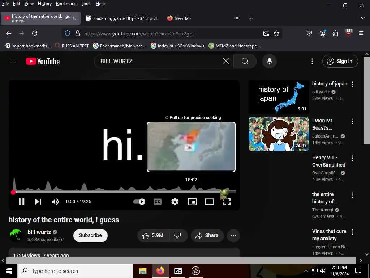Image resolution: width=370 pixels, height=278 pixels.
Task: Open options menu for Henry VIII video
Action: point(353,158)
